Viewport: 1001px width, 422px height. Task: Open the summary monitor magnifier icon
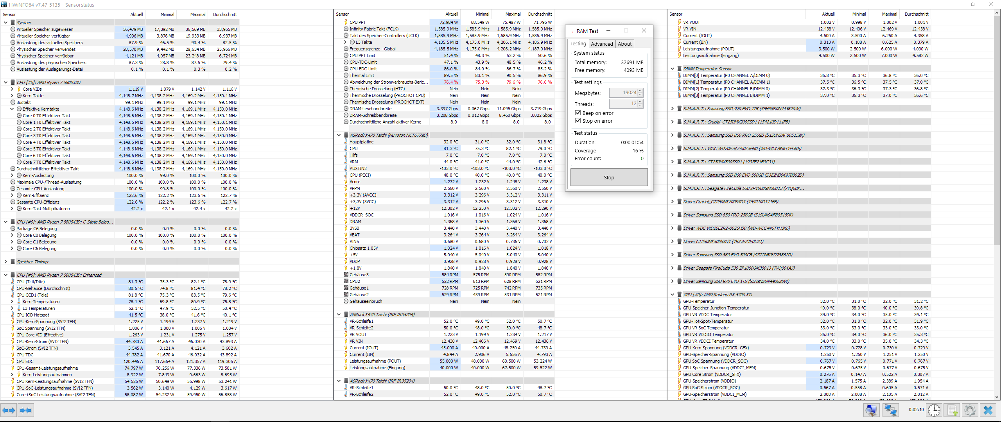point(871,410)
